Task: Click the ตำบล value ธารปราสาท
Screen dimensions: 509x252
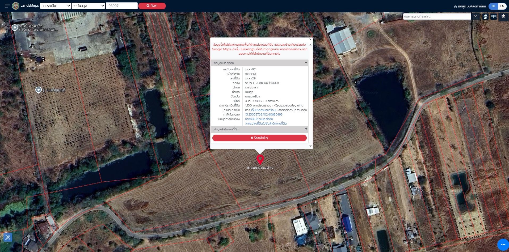Action: (x=252, y=87)
